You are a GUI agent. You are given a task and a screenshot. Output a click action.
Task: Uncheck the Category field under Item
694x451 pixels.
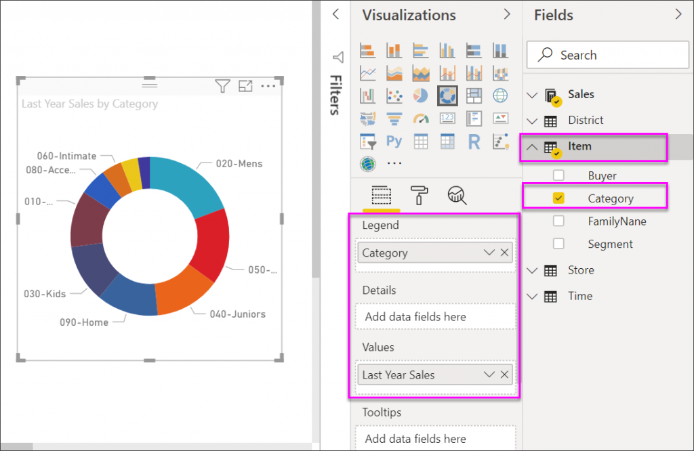[558, 198]
